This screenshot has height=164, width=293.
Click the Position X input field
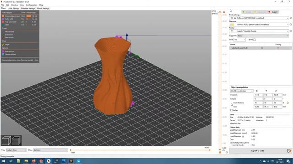(258, 95)
